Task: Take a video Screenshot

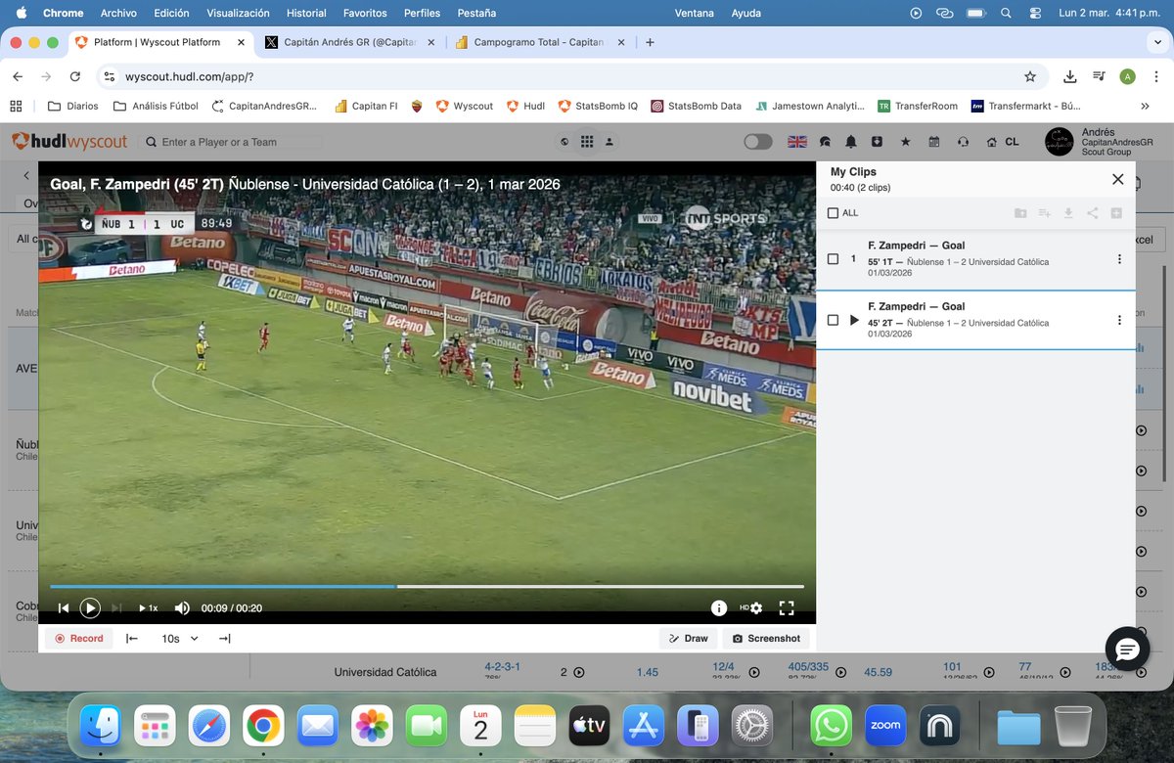Action: pyautogui.click(x=766, y=639)
